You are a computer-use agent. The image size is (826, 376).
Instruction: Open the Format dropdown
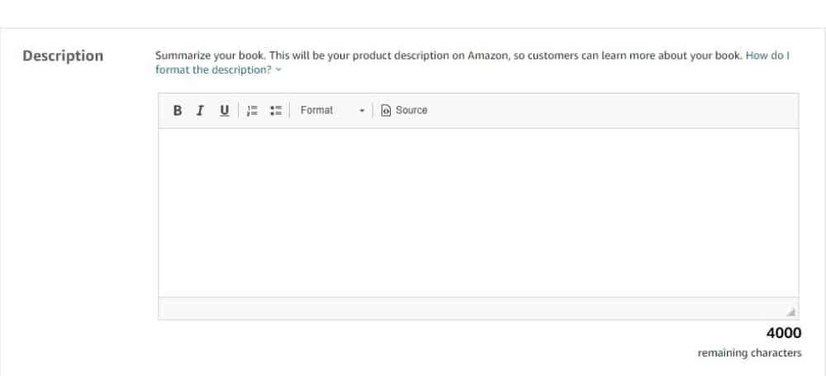(332, 110)
